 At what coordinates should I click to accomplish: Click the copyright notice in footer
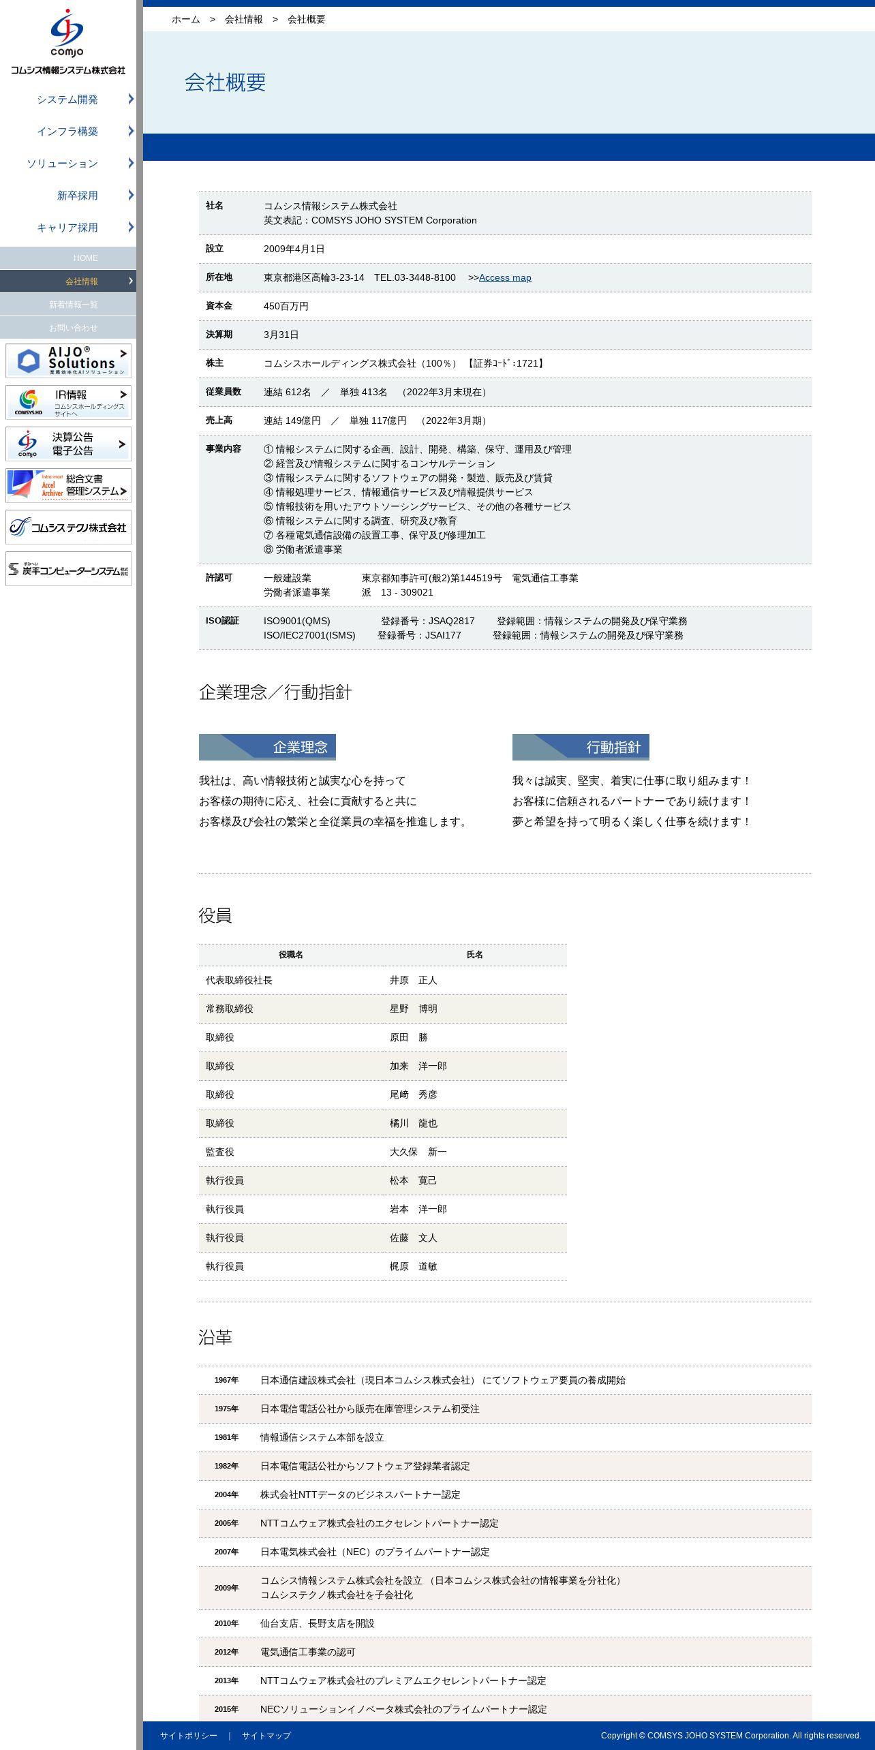click(x=731, y=1736)
